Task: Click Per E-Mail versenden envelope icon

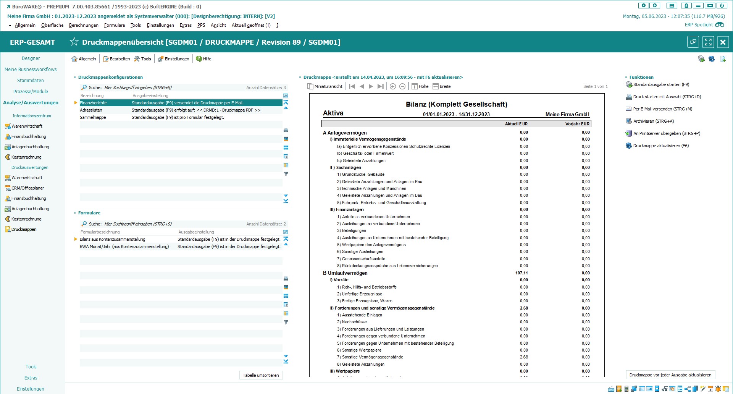Action: tap(629, 109)
